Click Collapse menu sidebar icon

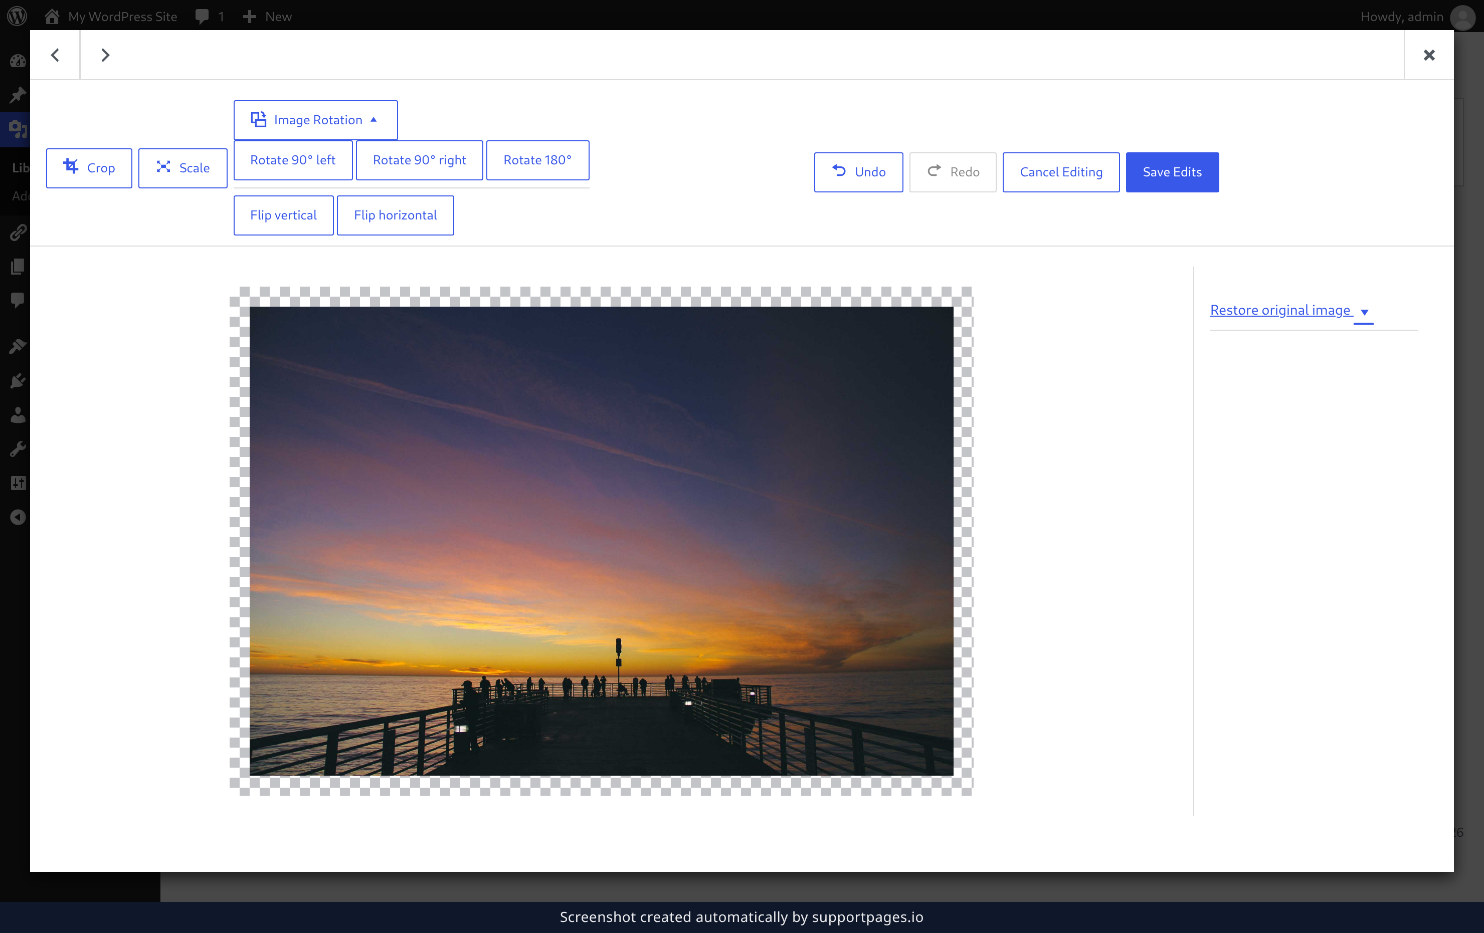17,517
